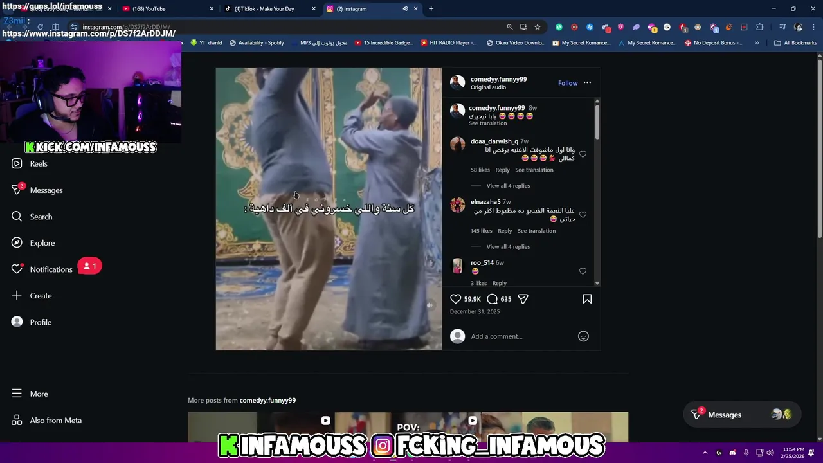Click comedyy.funnyy99 link in More posts
This screenshot has width=823, height=463.
click(x=267, y=400)
